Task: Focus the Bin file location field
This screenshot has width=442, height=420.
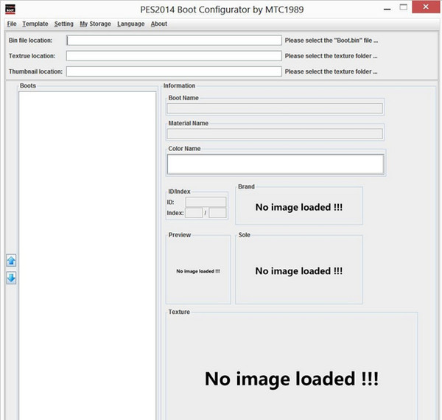Action: pos(174,41)
